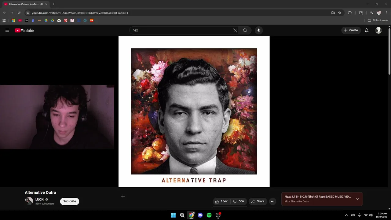Open the system tray clock showing 7:09 AM

click(382, 215)
